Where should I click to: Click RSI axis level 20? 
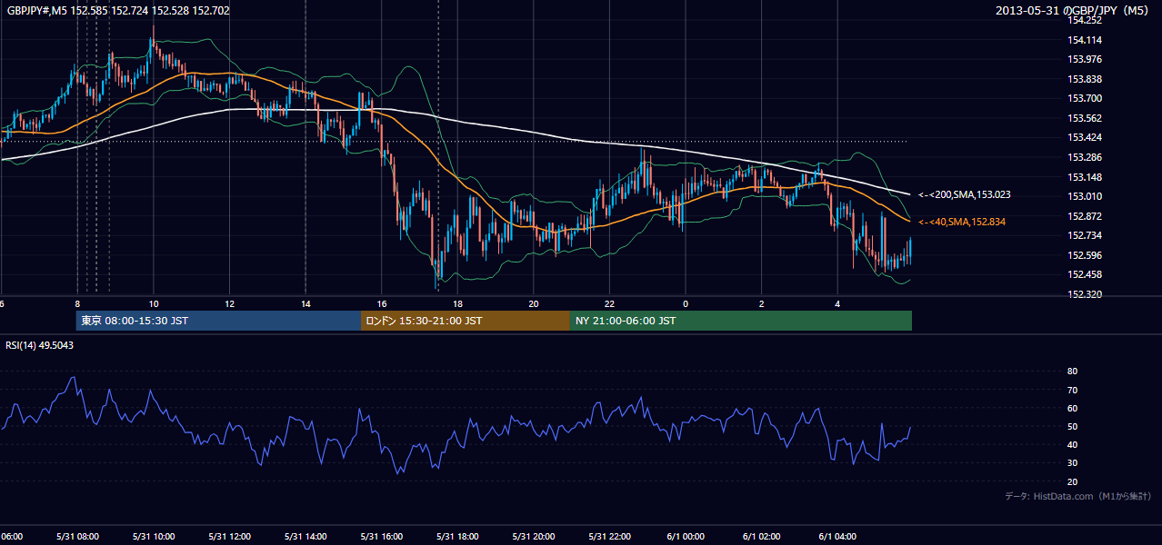click(1072, 481)
